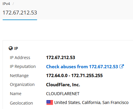133x109 pixels.
Task: Open the Check abuses from 172.67.212.53 link
Action: point(82,67)
